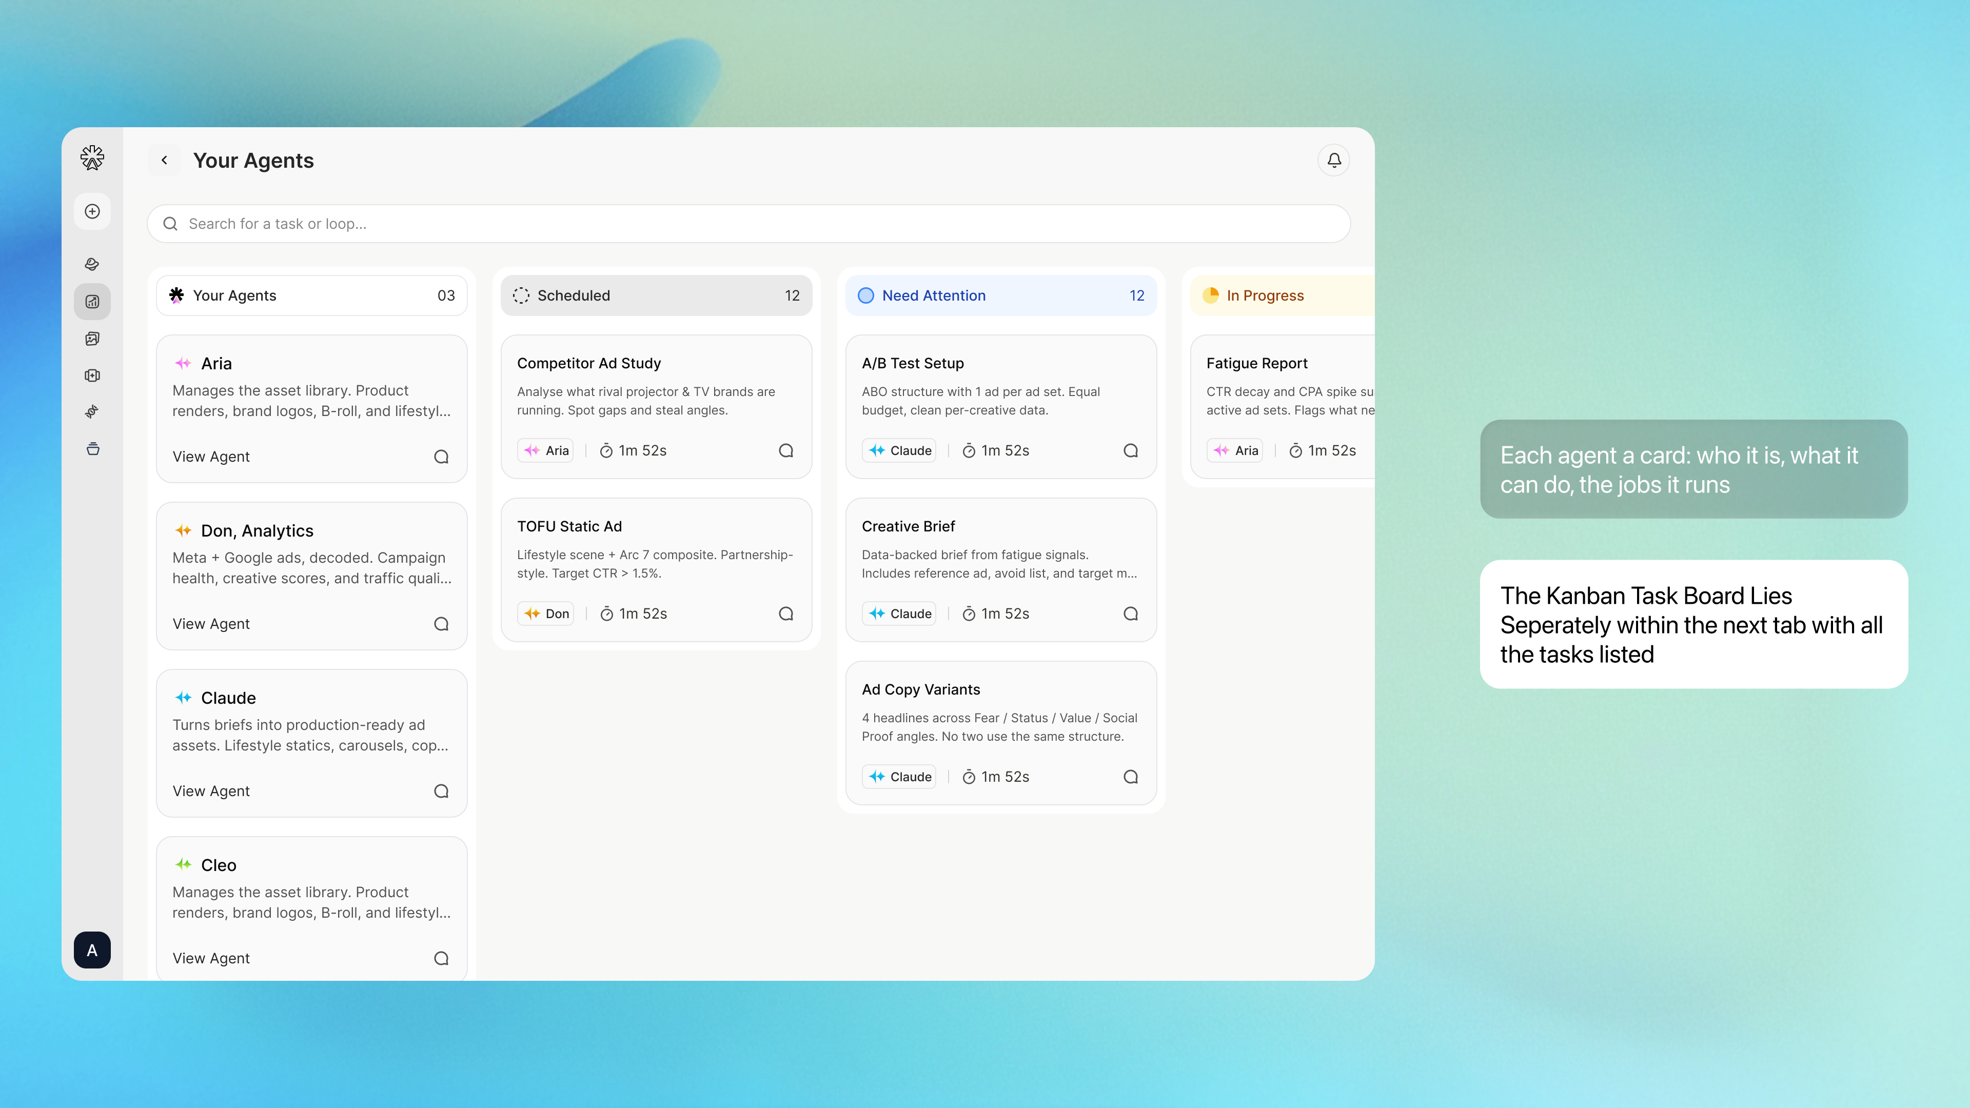Select the In Progress column header
The image size is (1970, 1108).
point(1282,295)
